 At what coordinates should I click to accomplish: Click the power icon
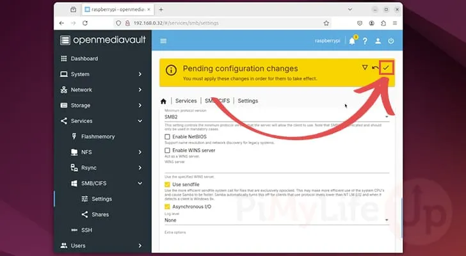[391, 41]
